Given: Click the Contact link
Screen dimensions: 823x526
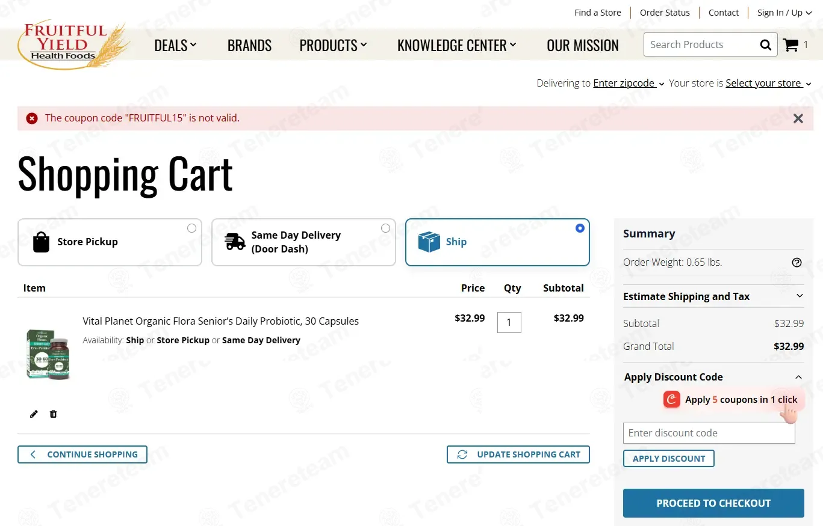Looking at the screenshot, I should tap(724, 13).
